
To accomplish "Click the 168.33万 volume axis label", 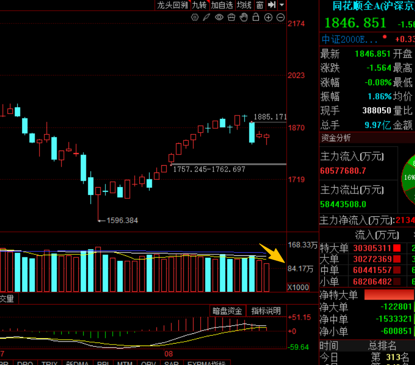I will [x=303, y=245].
